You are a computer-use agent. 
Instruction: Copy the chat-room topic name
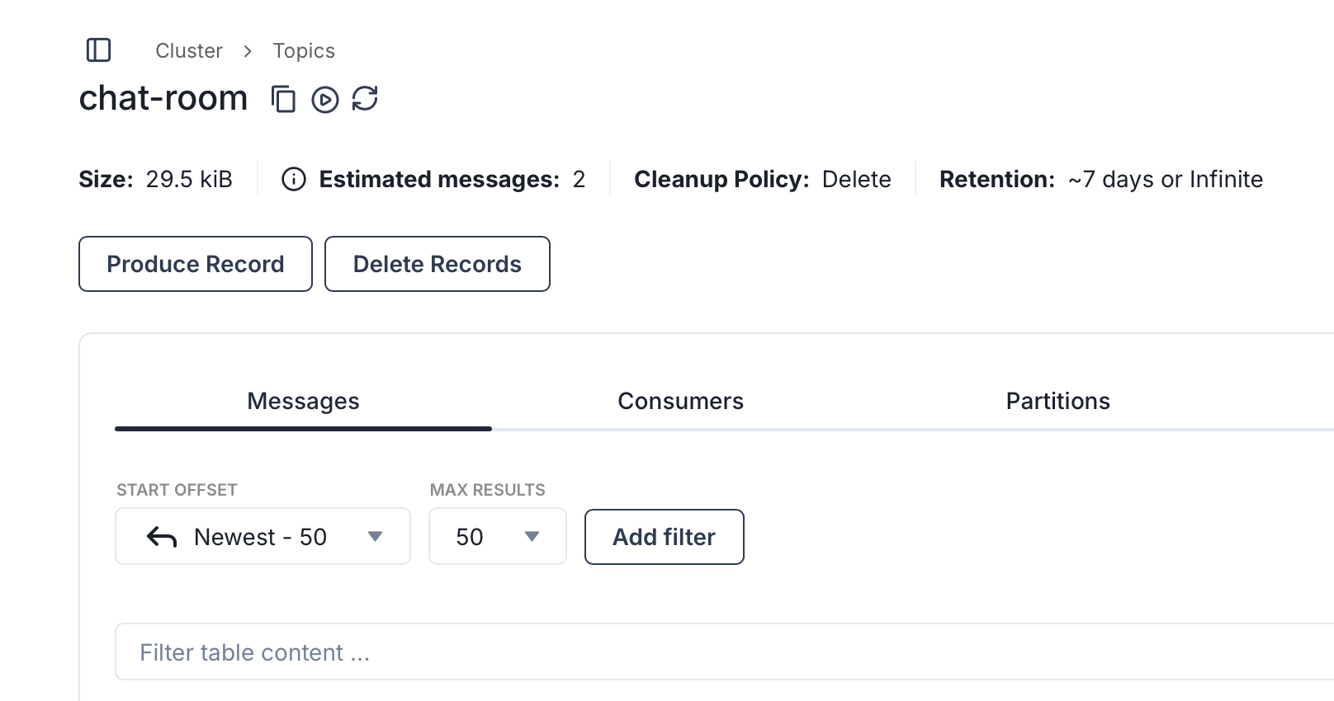coord(283,99)
